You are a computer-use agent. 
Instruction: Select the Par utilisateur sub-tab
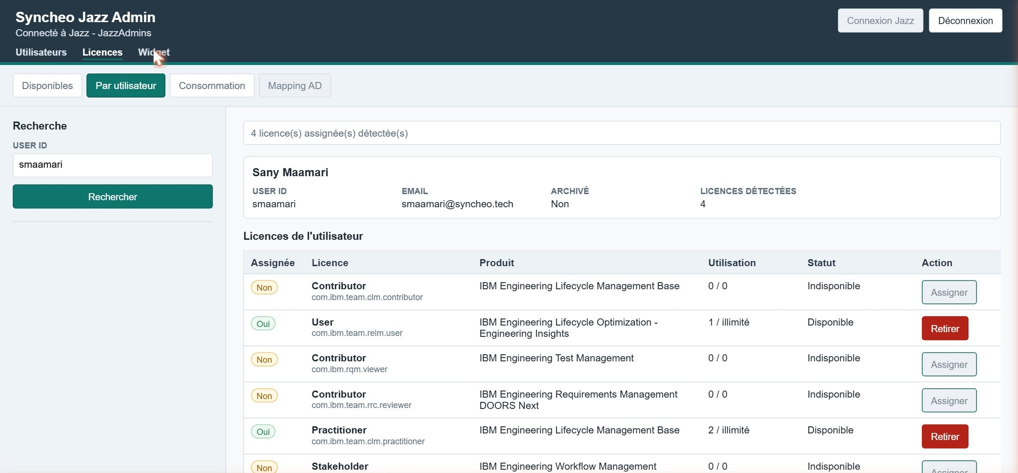click(x=126, y=86)
